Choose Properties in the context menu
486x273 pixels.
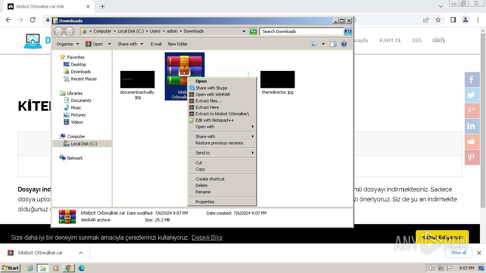coord(222,202)
